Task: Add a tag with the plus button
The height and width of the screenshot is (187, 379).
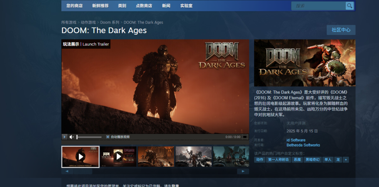Action: [x=346, y=160]
